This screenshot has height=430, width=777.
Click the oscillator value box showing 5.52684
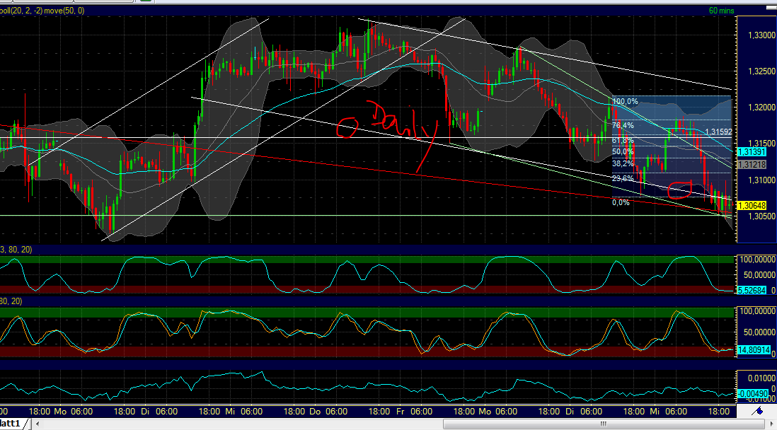pyautogui.click(x=752, y=289)
